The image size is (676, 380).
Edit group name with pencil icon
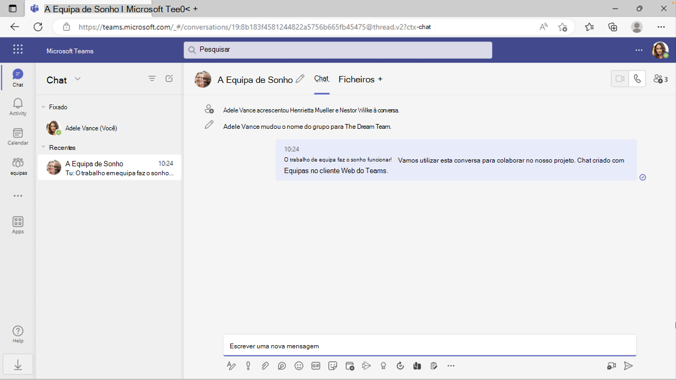pyautogui.click(x=300, y=79)
